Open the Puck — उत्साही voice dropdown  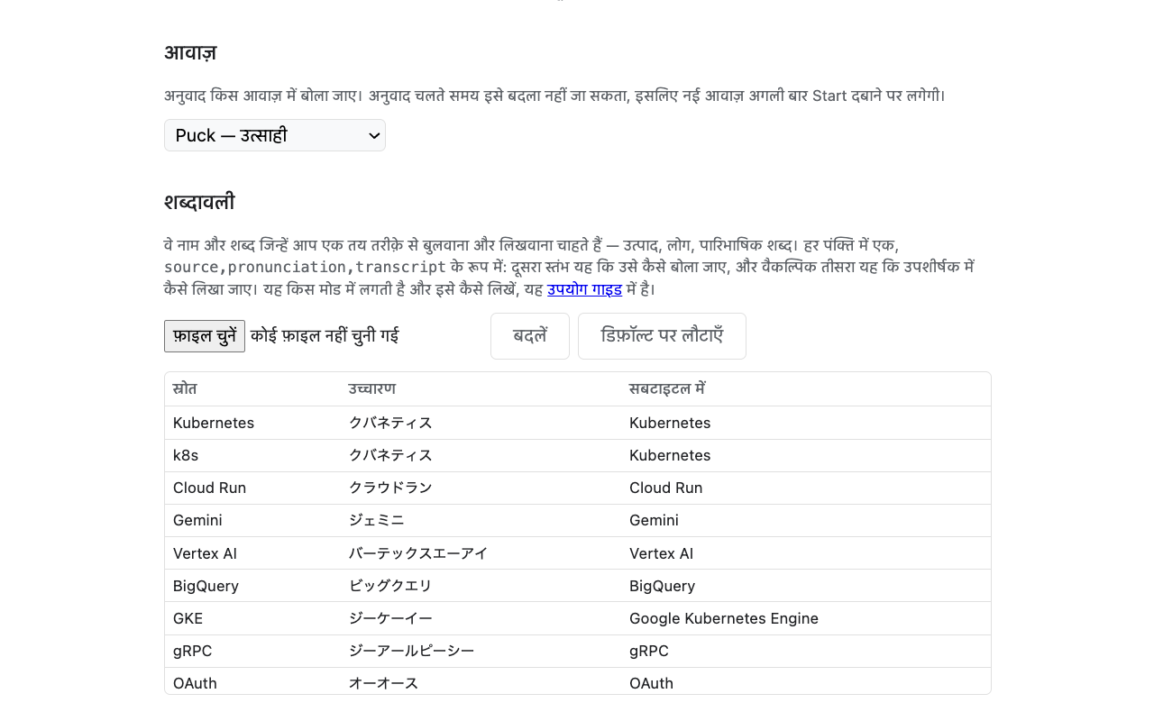point(275,135)
